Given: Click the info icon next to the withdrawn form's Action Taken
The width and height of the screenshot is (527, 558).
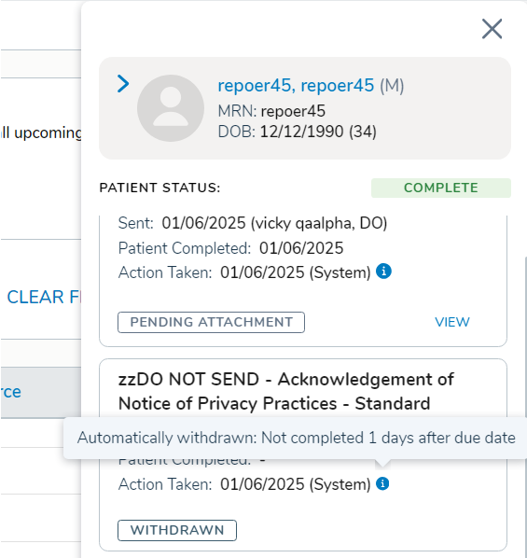Looking at the screenshot, I should pos(382,483).
